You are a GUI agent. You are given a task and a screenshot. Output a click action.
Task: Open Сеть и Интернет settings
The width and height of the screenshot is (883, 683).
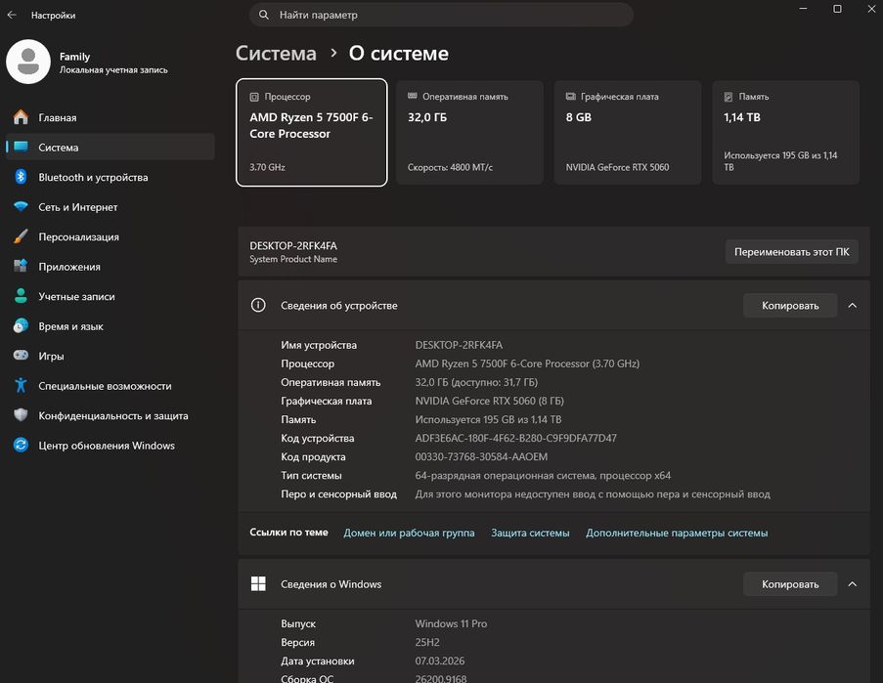click(110, 206)
